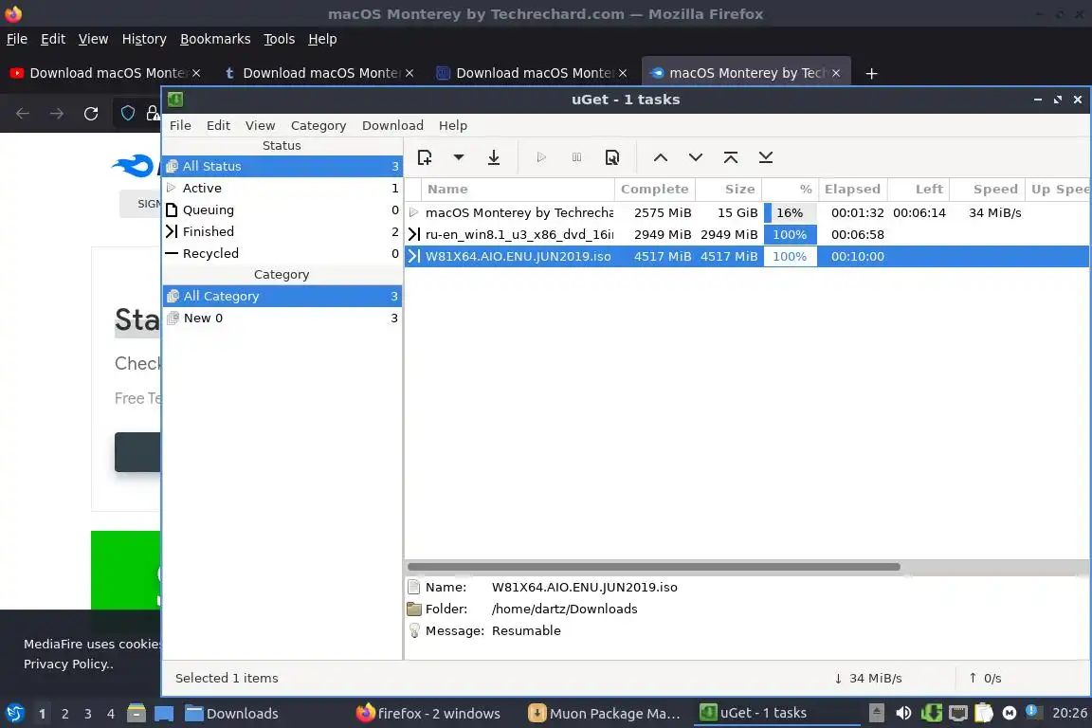The image size is (1092, 728).
Task: Click the Name column header
Action: (x=518, y=189)
